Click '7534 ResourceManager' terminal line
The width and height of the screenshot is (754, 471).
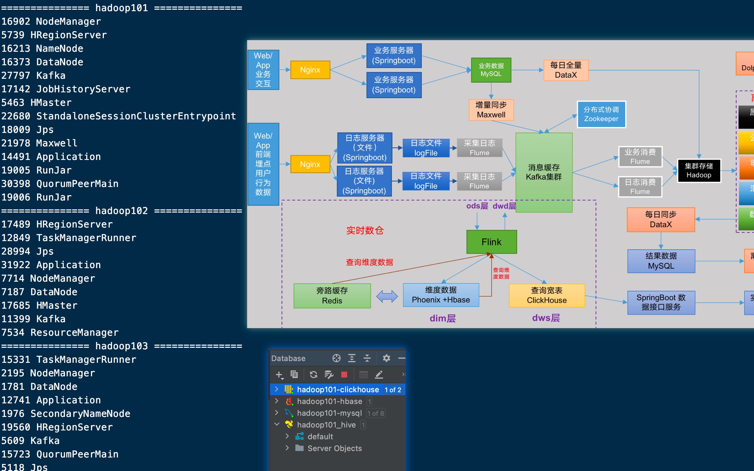[60, 333]
